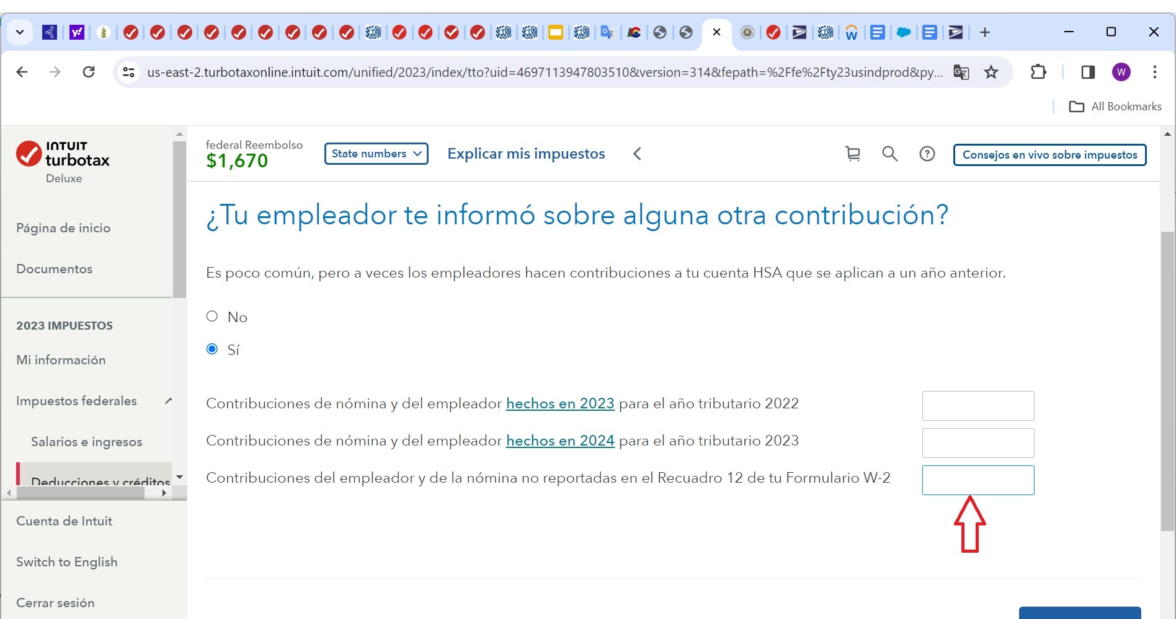Click the sidebar scroll-down arrow

179,477
